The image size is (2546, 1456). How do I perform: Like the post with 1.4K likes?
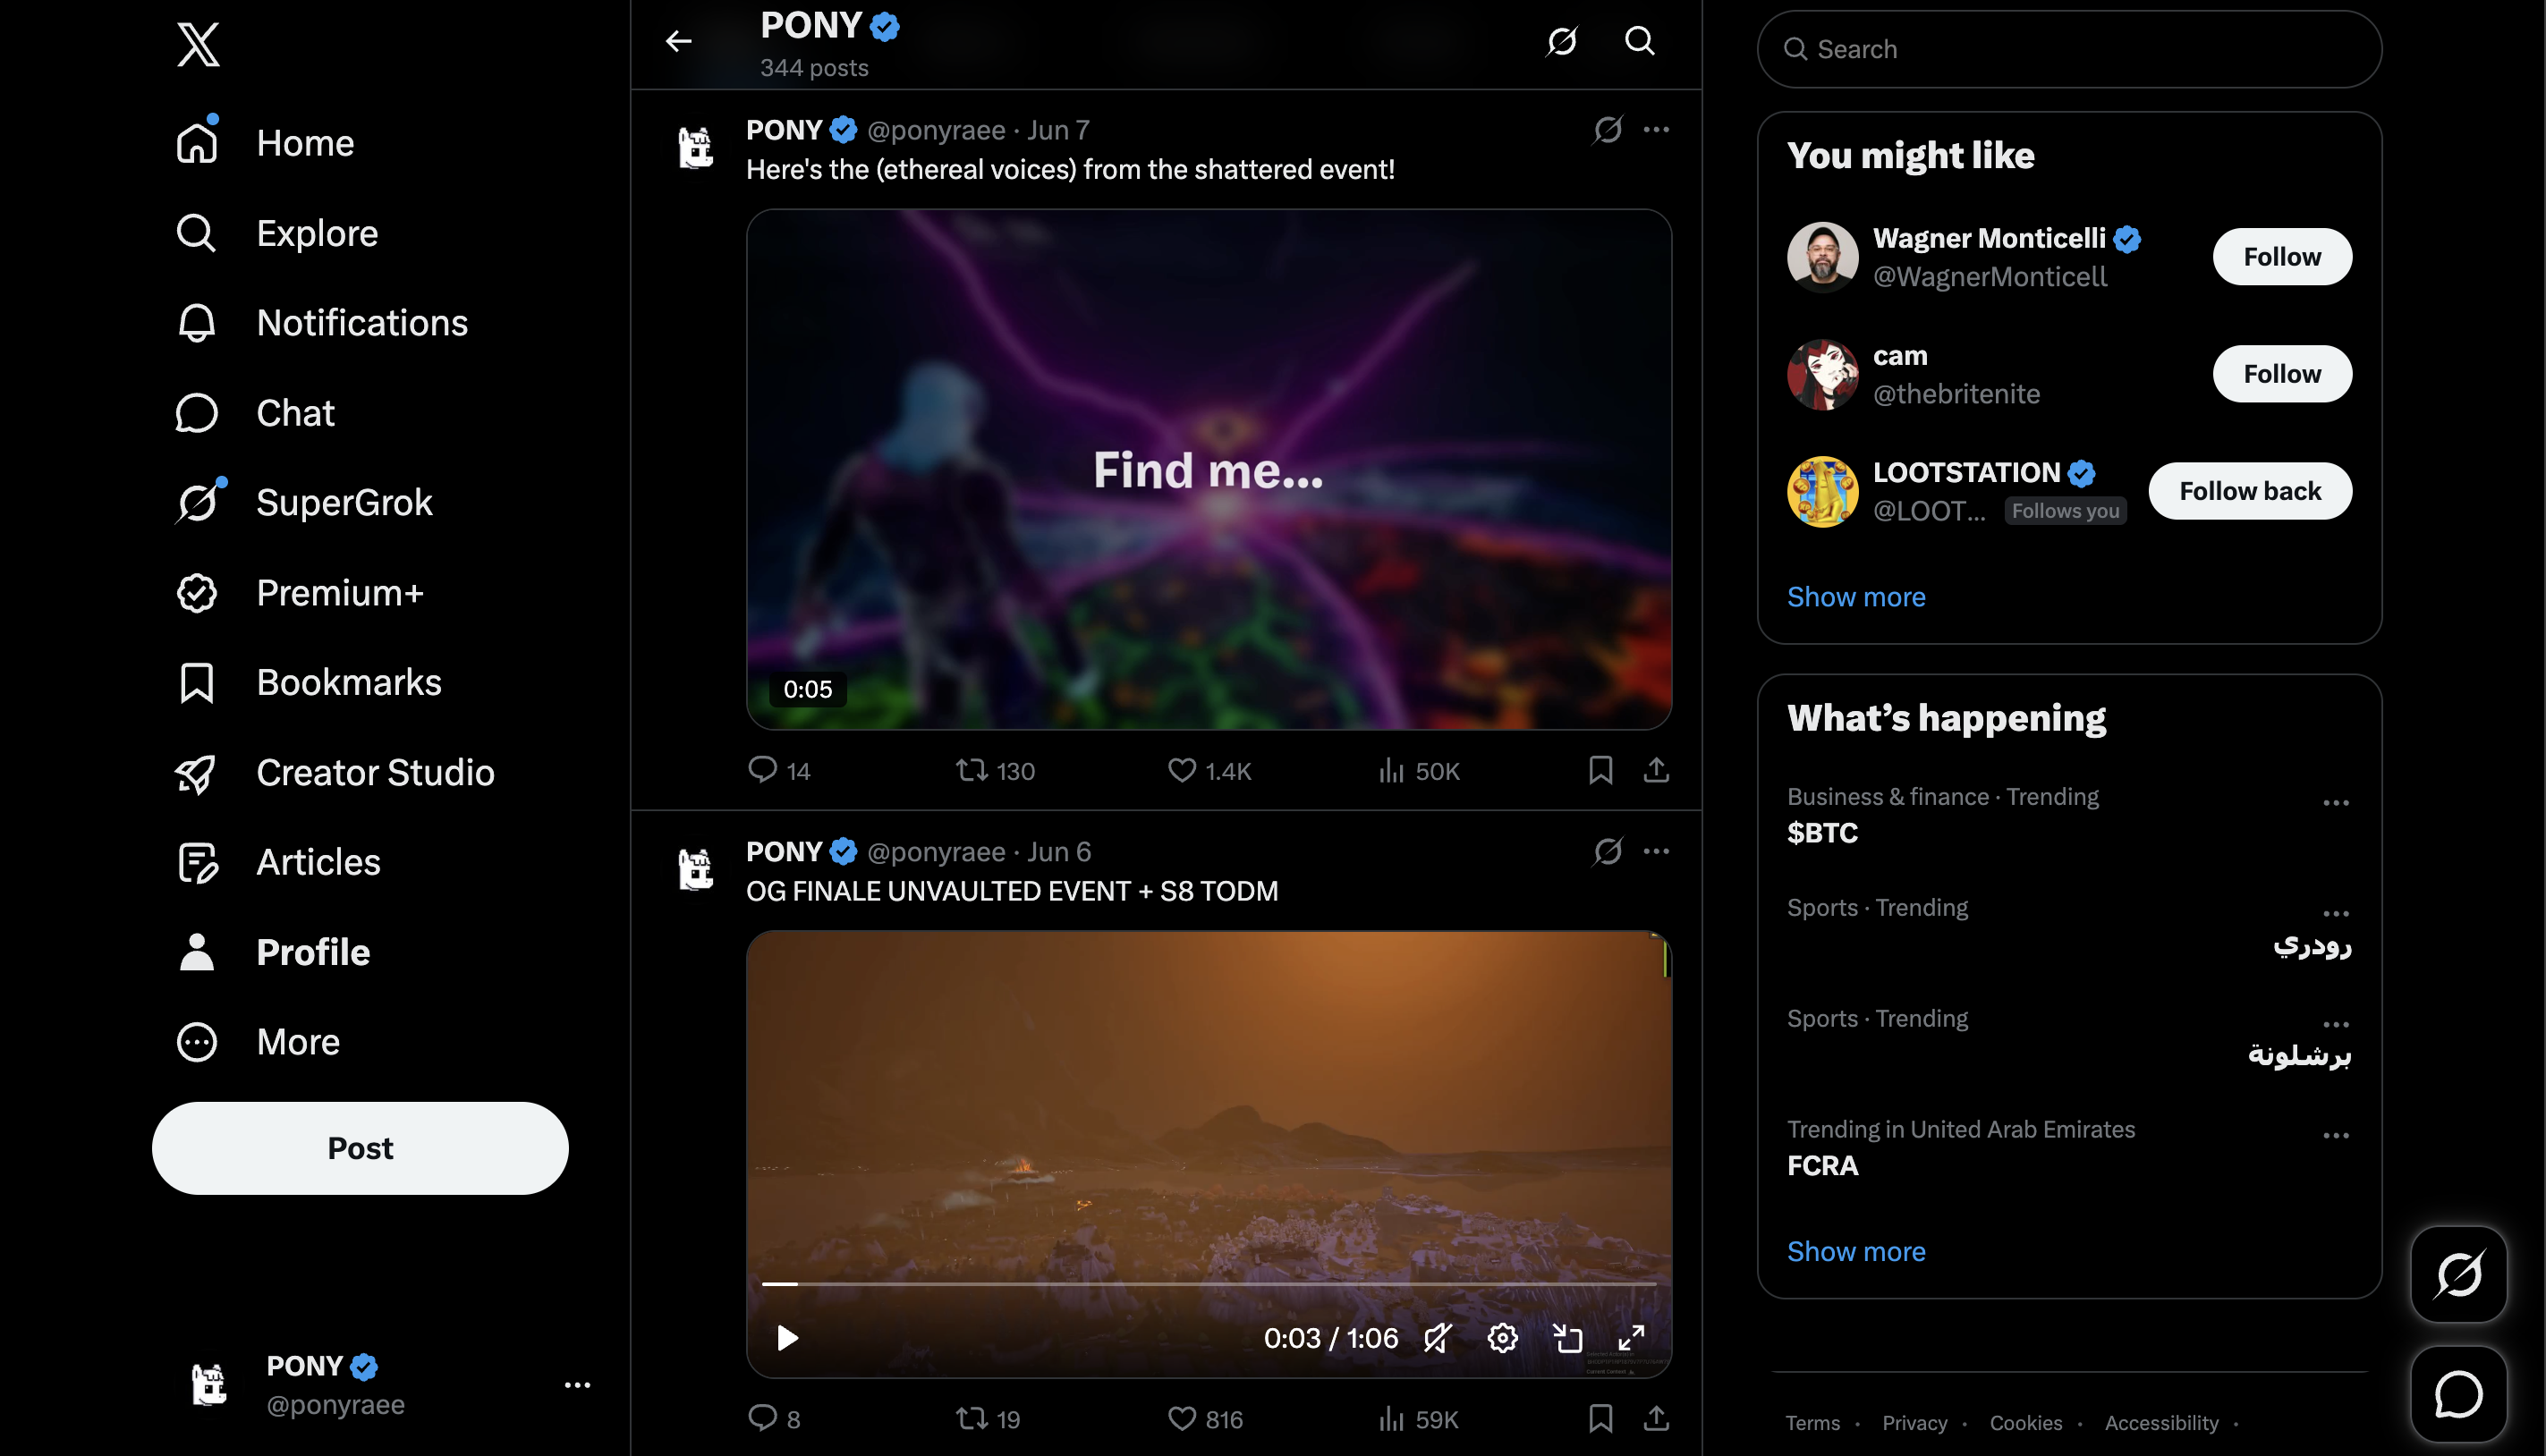tap(1209, 770)
